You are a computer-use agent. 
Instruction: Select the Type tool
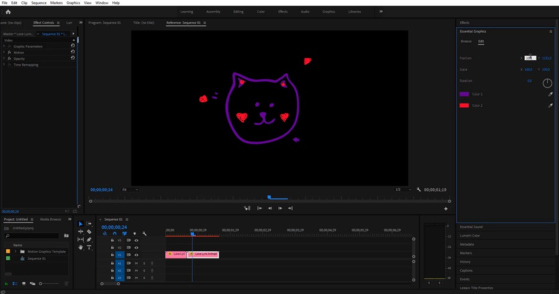tap(89, 247)
